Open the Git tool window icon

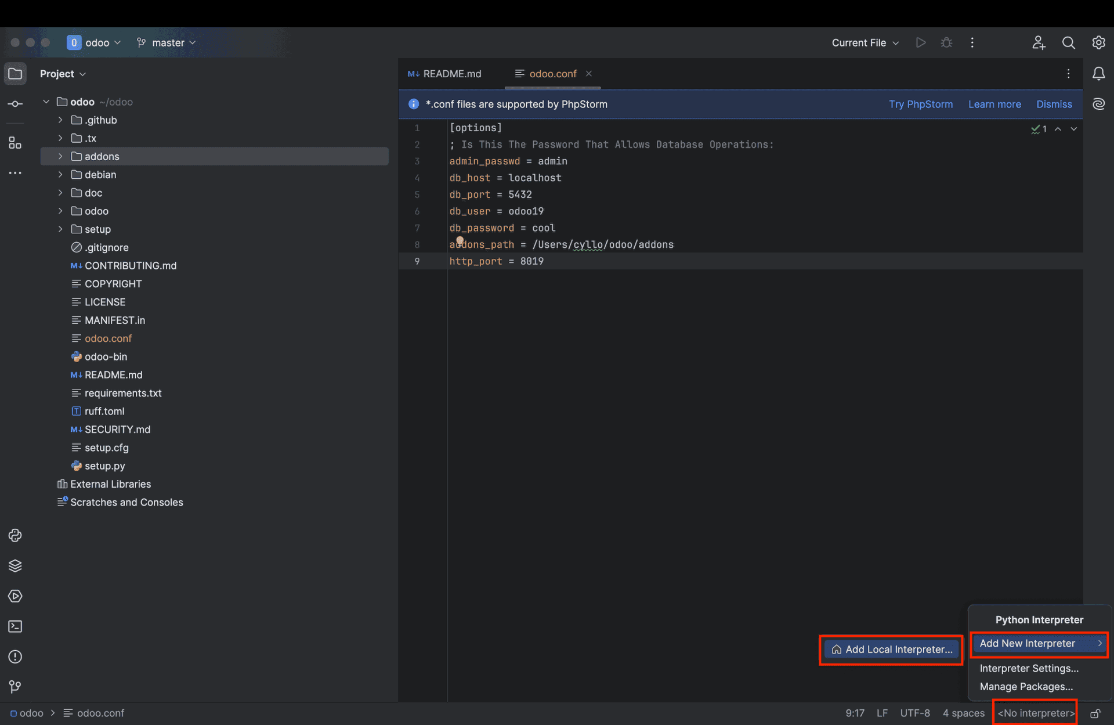click(x=15, y=687)
